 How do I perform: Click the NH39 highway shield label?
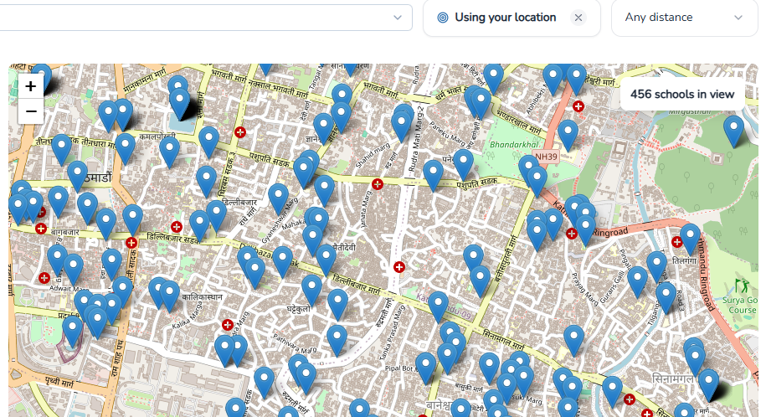[546, 157]
